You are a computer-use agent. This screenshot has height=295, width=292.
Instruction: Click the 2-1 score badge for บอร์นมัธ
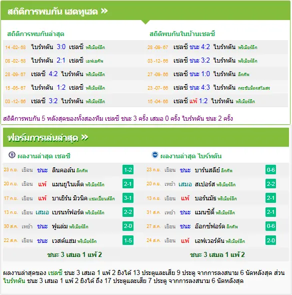[270, 198]
